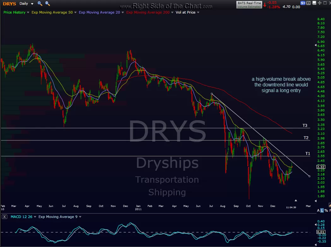The height and width of the screenshot is (247, 331).
Task: Toggle the A auto scale button
Action: [318, 210]
